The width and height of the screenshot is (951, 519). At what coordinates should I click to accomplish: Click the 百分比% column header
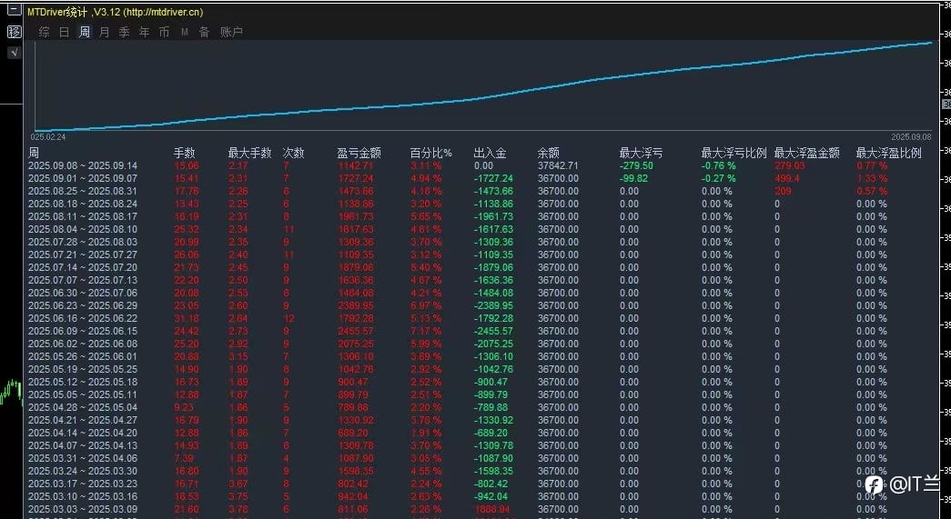(431, 154)
